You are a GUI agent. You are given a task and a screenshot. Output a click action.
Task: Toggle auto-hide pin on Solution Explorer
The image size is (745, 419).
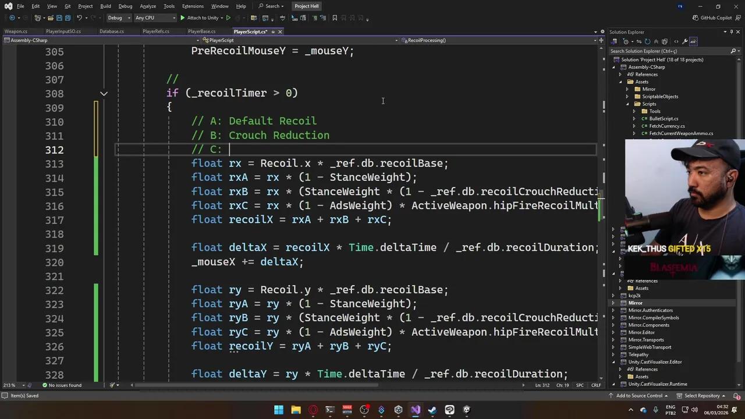pyautogui.click(x=731, y=32)
